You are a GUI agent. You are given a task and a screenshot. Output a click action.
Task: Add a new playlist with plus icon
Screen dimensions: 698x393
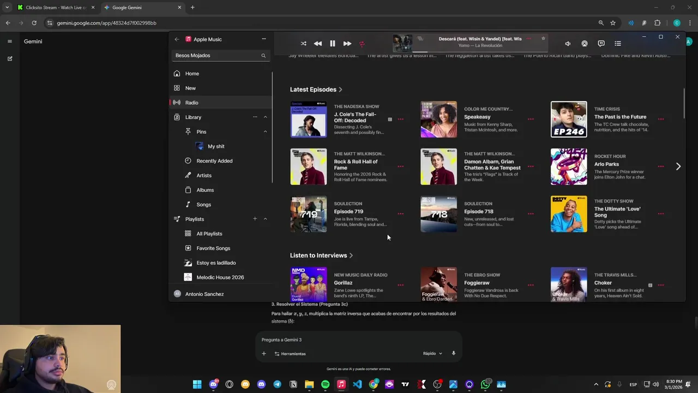255,219
